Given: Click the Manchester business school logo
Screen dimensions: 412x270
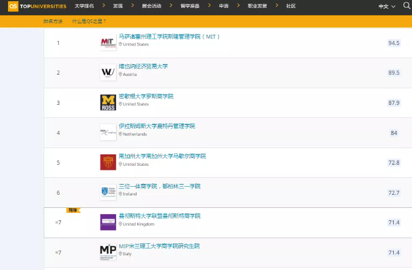Looking at the screenshot, I should 108,222.
